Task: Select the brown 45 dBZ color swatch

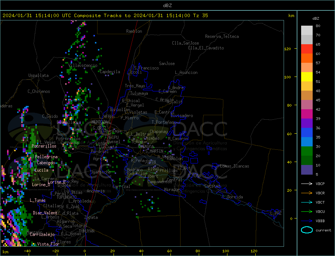Action: tap(307, 95)
